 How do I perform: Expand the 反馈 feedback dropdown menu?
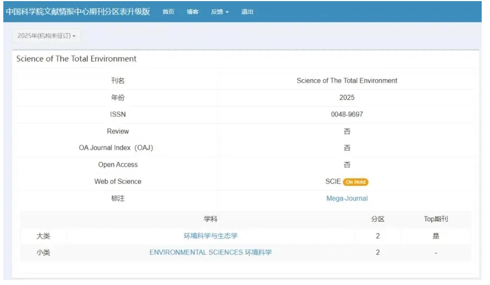tap(220, 12)
